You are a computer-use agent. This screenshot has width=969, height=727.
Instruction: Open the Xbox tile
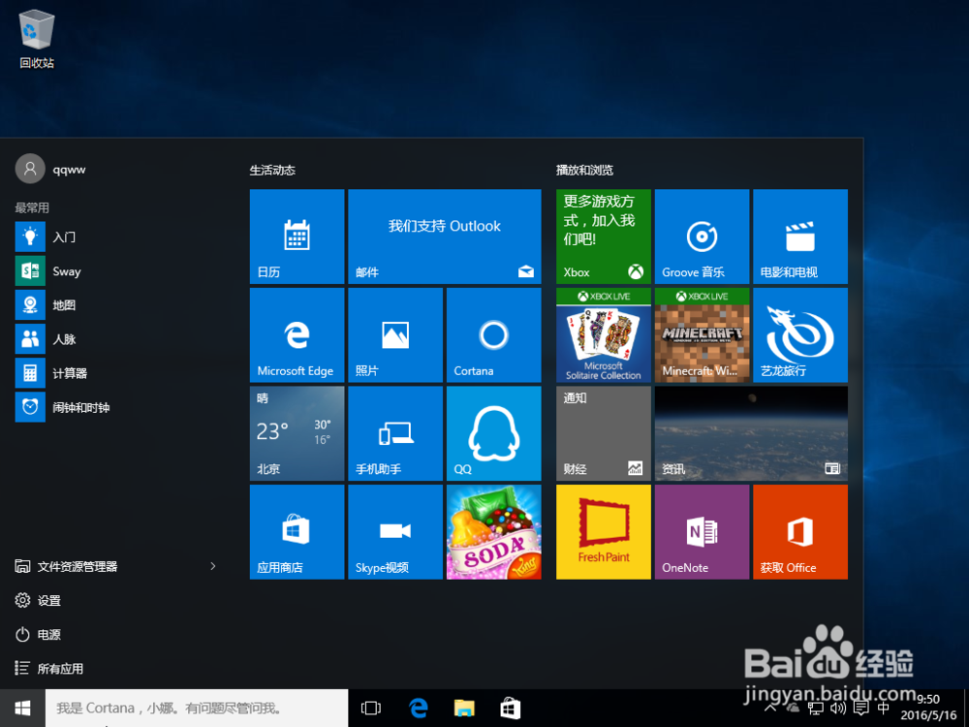(x=603, y=237)
